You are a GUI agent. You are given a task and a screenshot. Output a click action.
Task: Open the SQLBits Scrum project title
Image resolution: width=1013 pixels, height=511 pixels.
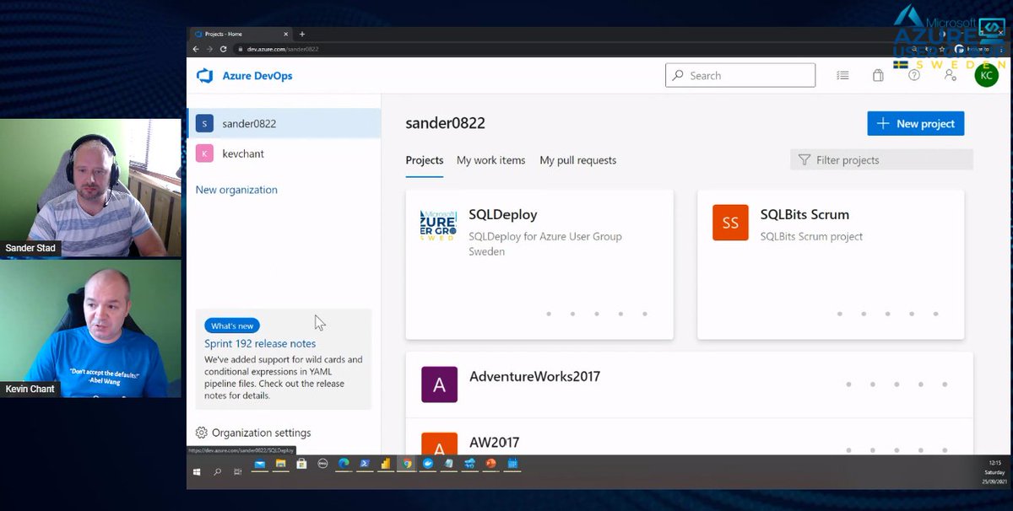tap(804, 214)
